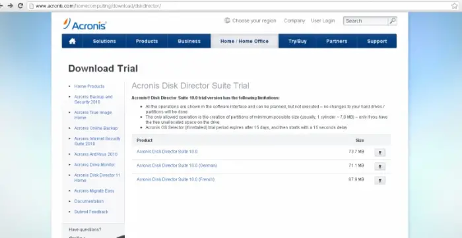Viewport: 462px width, 238px height.
Task: Click the search magnifier icon
Action: (x=393, y=21)
